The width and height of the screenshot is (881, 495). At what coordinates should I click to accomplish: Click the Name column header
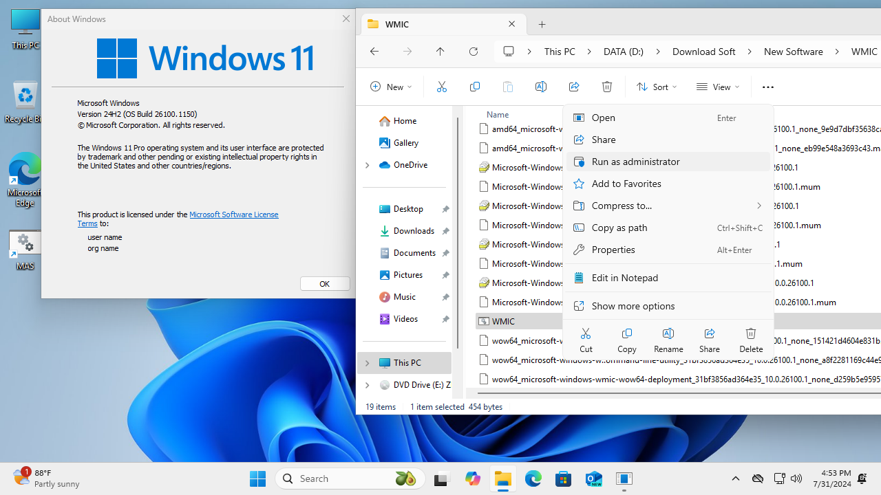point(498,114)
